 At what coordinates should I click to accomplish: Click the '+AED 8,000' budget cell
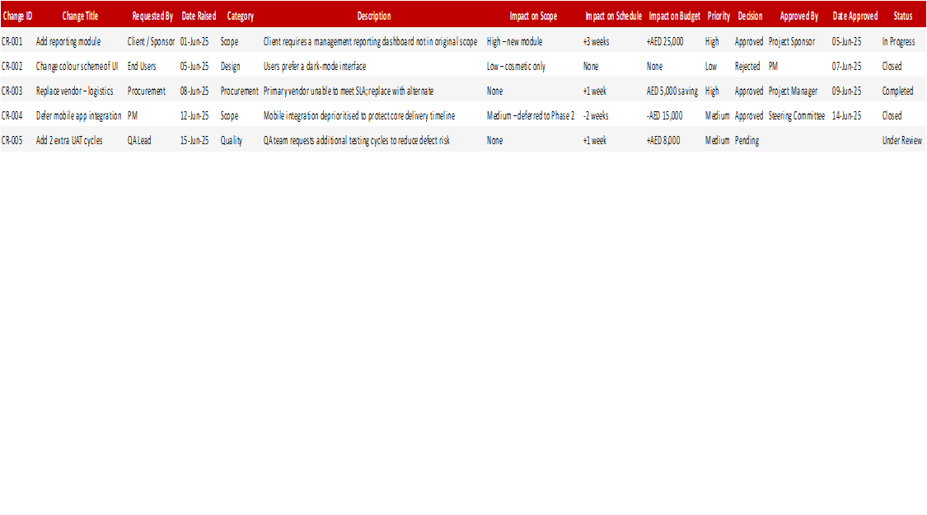click(662, 141)
